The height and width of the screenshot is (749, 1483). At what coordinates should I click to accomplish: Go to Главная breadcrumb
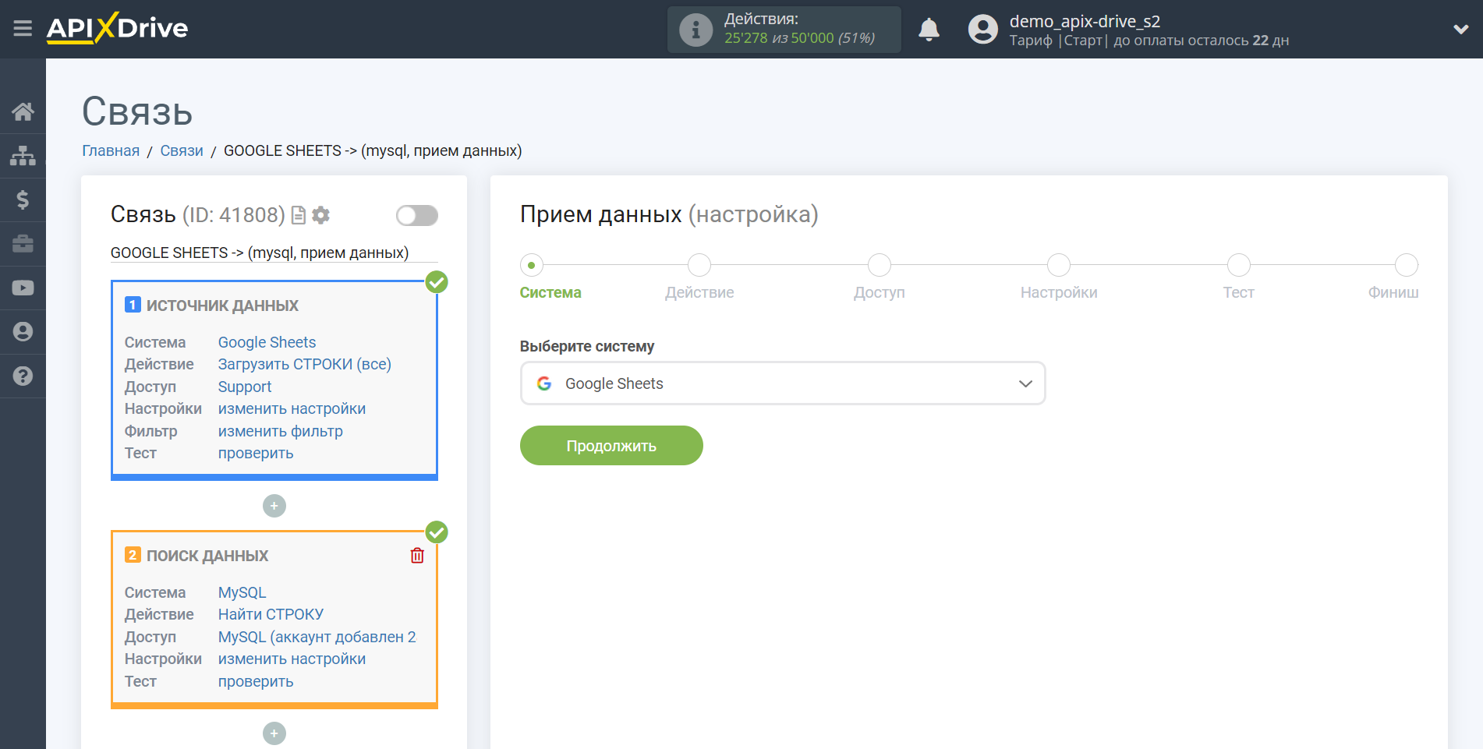111,150
